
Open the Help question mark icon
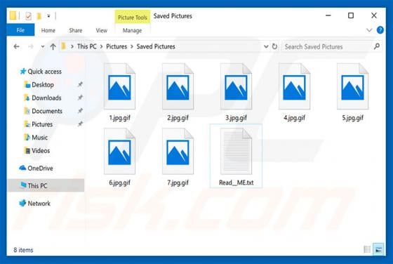coord(380,30)
